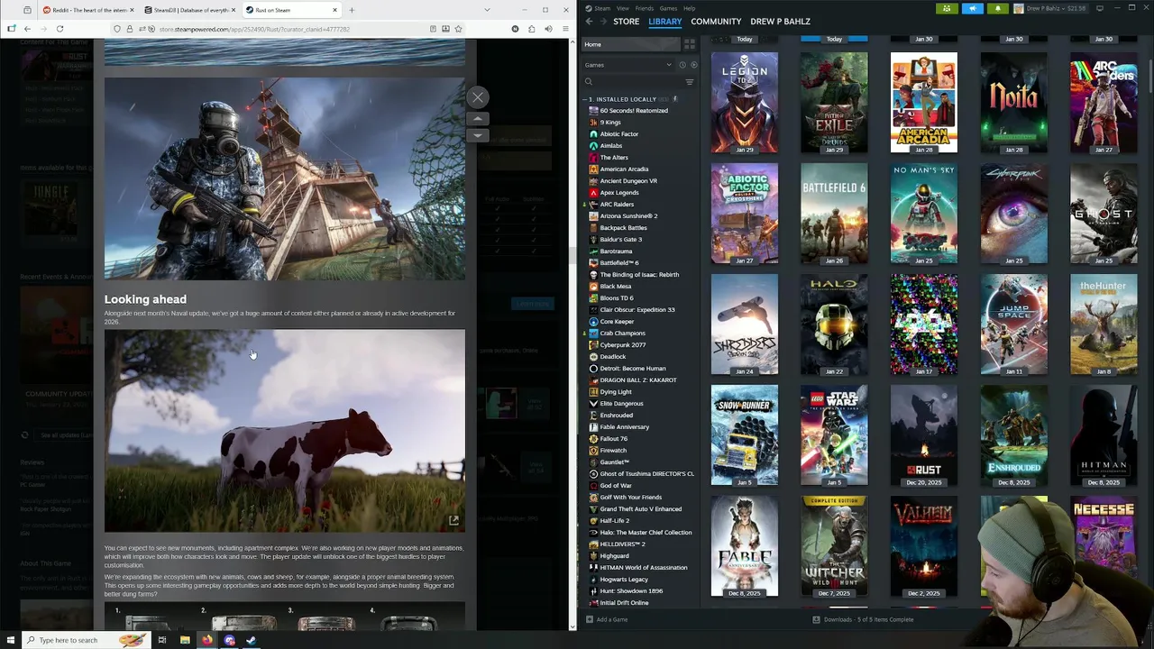
Task: Open Firefox from the Windows taskbar
Action: tap(206, 640)
